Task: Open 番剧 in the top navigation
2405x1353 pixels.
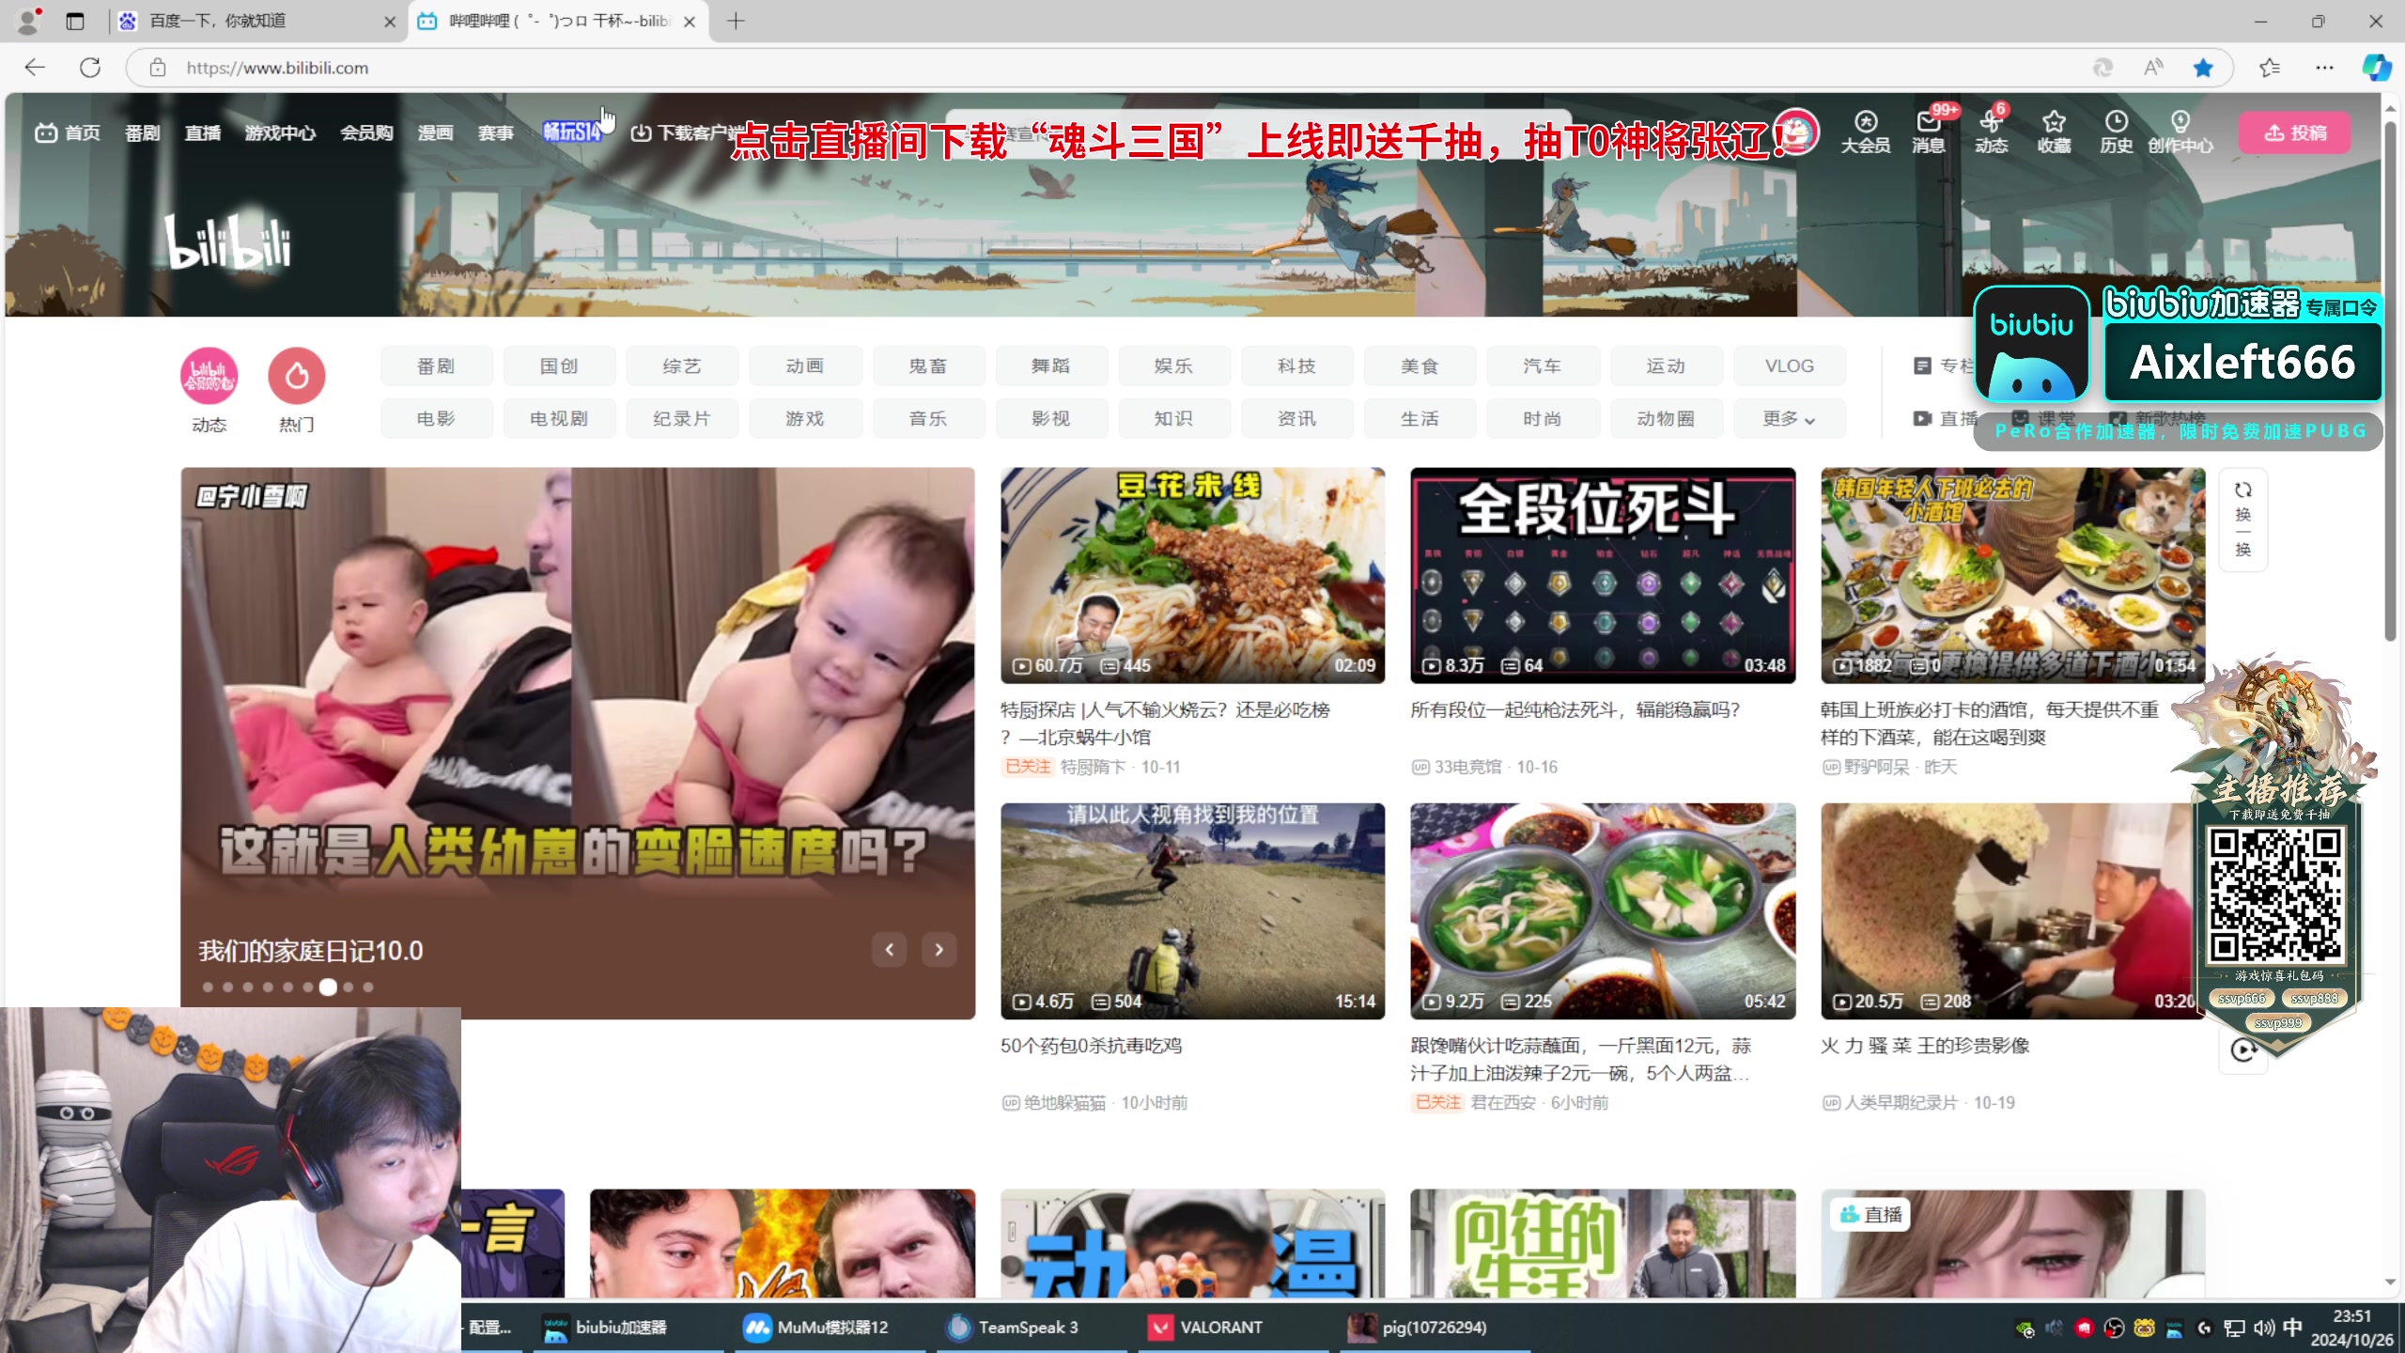Action: point(142,132)
